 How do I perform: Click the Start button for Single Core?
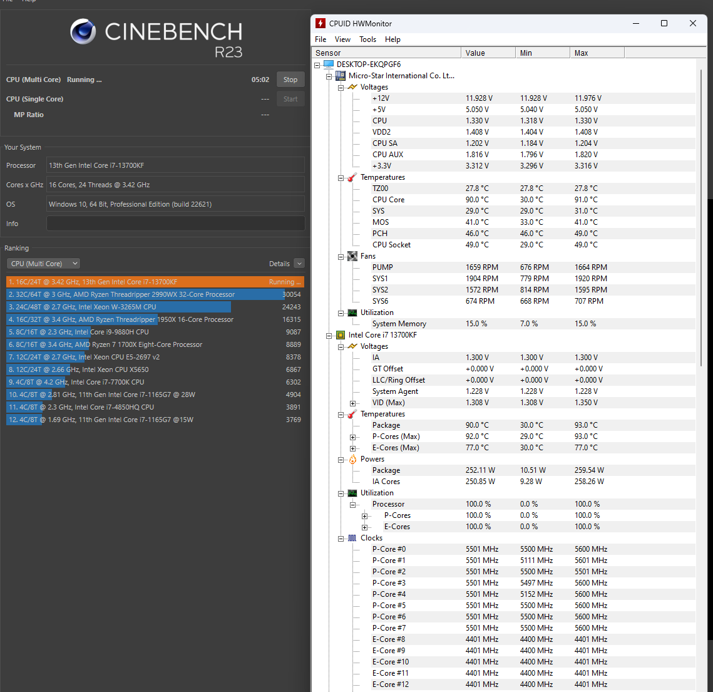coord(290,99)
